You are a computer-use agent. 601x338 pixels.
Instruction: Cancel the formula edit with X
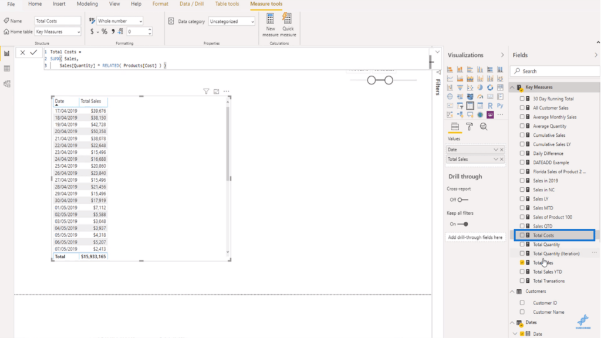click(23, 52)
